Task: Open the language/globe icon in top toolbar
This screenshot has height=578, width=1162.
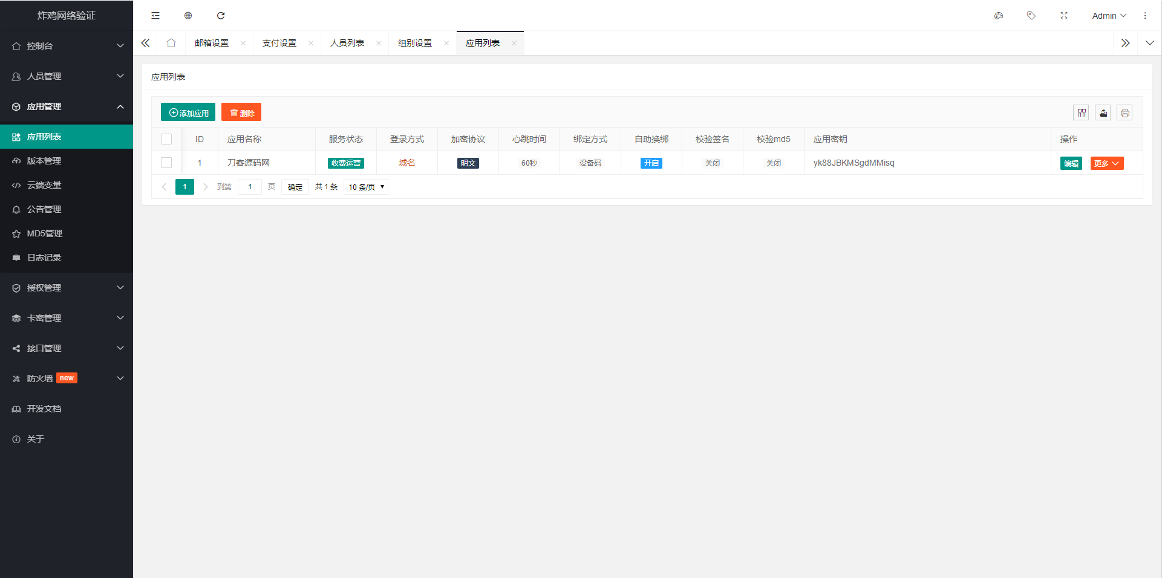Action: coord(188,15)
